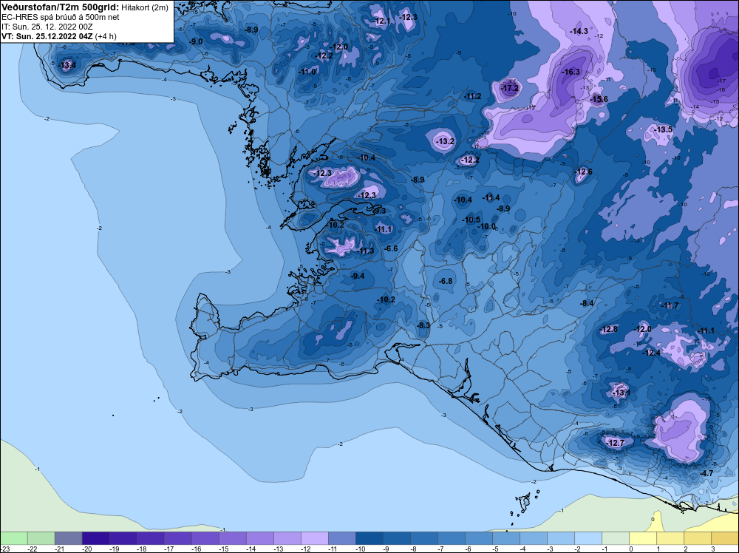739x553 pixels.
Task: Click the -16.3 temperature label
Action: [571, 72]
